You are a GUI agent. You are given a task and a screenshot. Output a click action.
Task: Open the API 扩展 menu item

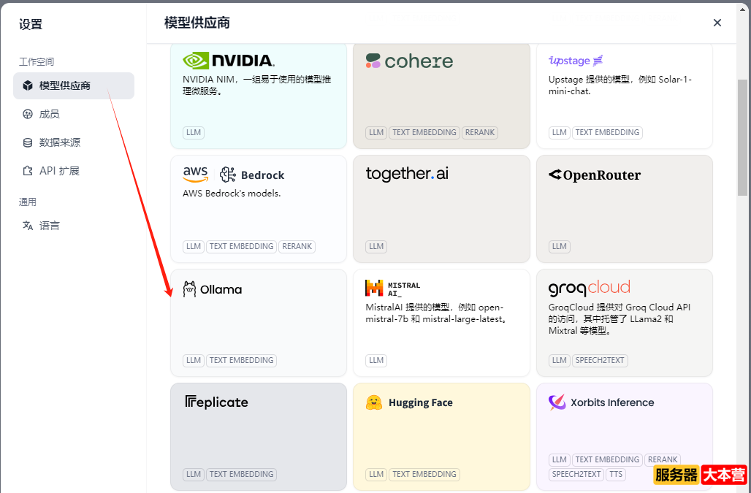pos(59,171)
